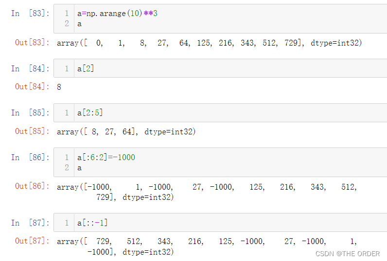
Task: Click line number 2 in cell 86
Action: [x=67, y=168]
